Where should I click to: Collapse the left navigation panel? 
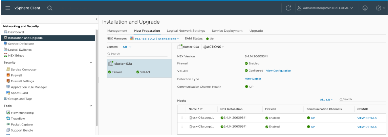(97, 19)
